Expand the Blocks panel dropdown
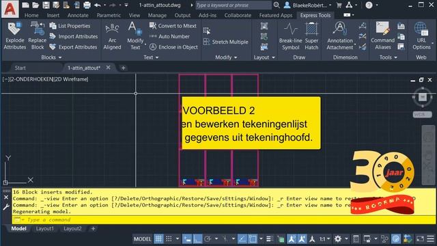Viewport: 437px width, 246px height. 51,57
